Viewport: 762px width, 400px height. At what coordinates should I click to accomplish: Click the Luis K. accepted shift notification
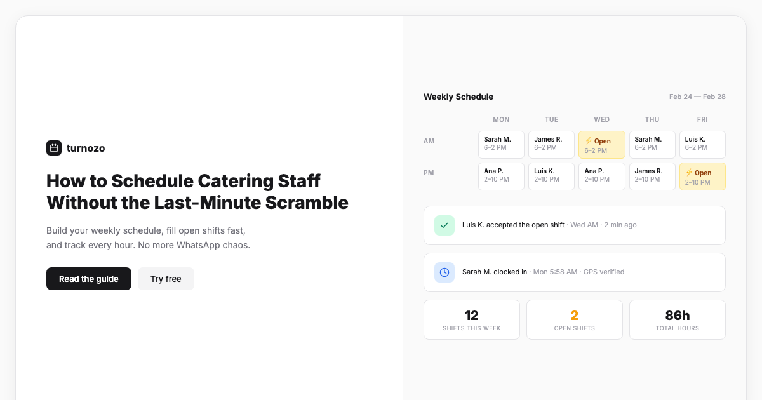575,225
